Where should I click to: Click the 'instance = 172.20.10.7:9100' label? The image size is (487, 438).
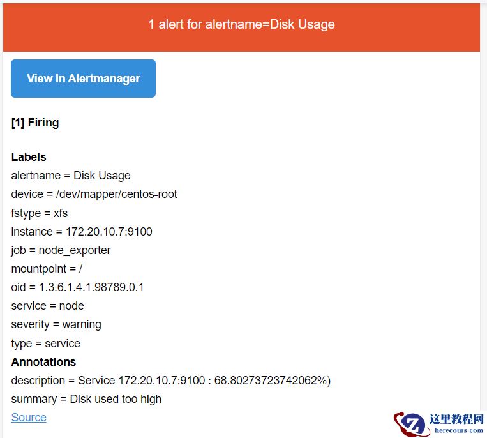pyautogui.click(x=82, y=232)
